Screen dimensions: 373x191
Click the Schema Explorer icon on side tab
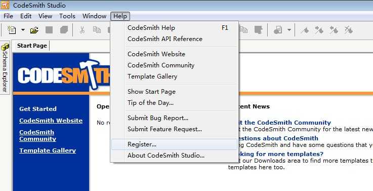pyautogui.click(x=5, y=47)
